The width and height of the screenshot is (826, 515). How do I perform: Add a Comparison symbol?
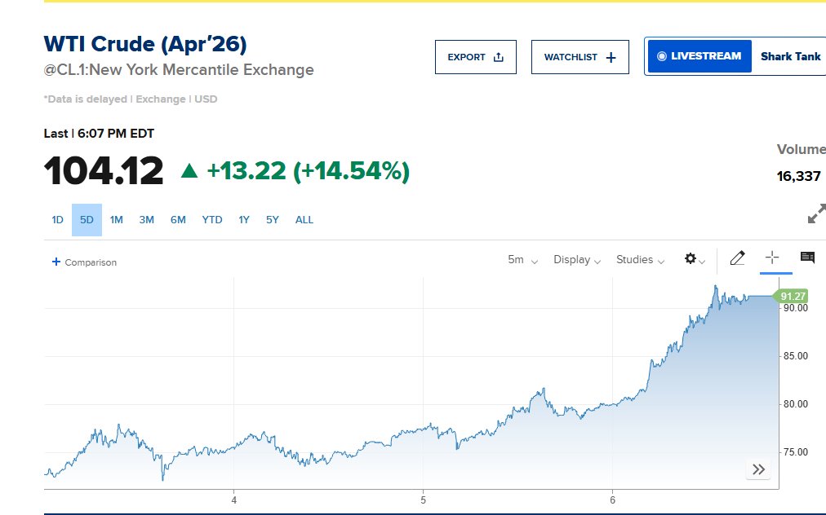[x=84, y=262]
